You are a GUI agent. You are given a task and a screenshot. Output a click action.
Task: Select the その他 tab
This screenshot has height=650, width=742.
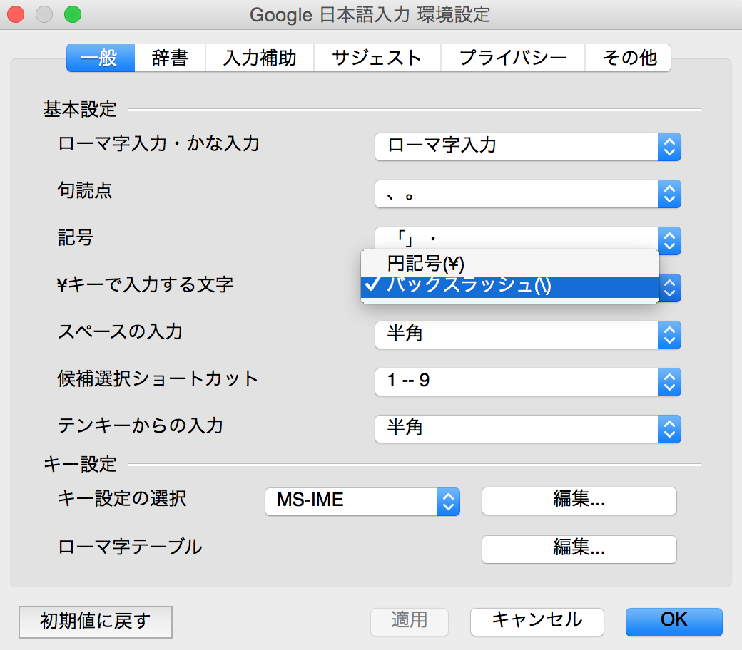click(x=628, y=58)
